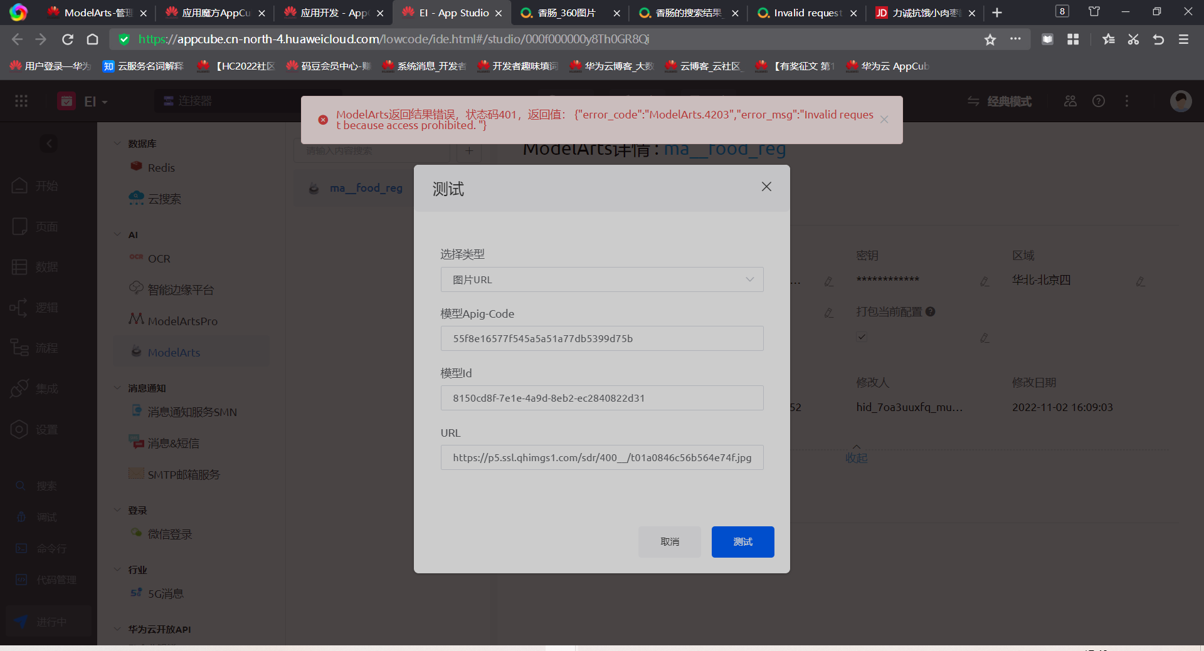Image resolution: width=1204 pixels, height=651 pixels.
Task: Switch to the JD 力诚抗饿小肉枣 tab
Action: point(925,13)
